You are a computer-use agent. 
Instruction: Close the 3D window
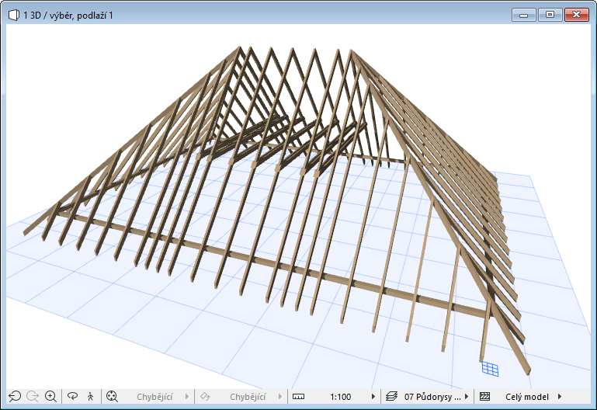coord(577,15)
